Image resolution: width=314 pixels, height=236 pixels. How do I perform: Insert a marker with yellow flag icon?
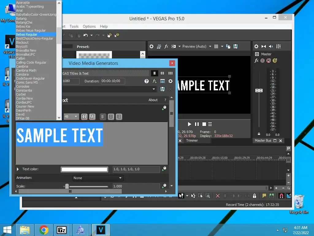264,196
